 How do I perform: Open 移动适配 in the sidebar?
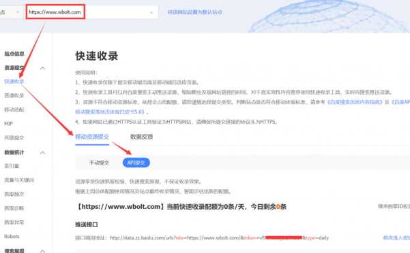pos(14,109)
